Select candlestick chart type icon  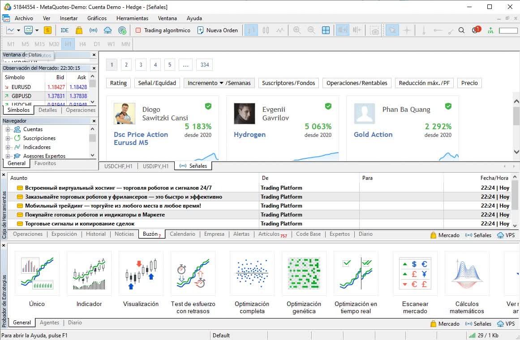(266, 30)
